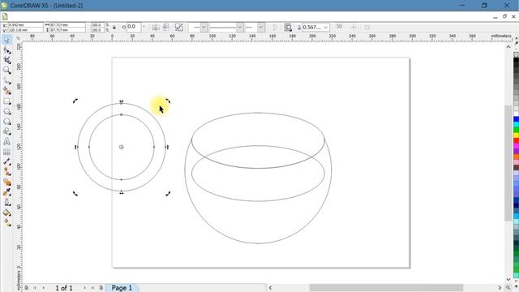Screen dimensions: 519x292
Task: Select the Text tool
Action: (x=6, y=142)
